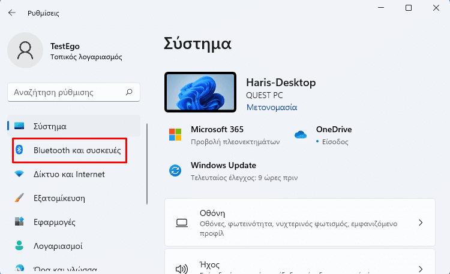Click the sidebar vertical scrollbar
This screenshot has height=274, width=450.
pyautogui.click(x=147, y=163)
